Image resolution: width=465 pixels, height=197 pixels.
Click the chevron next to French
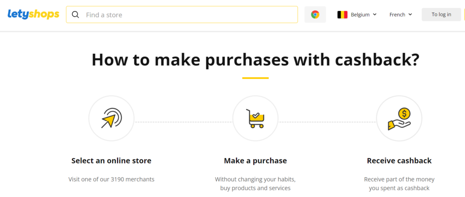point(410,14)
